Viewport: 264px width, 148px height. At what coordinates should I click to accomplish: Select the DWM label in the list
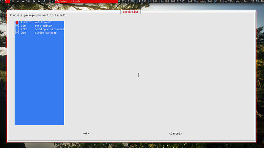tap(23, 33)
